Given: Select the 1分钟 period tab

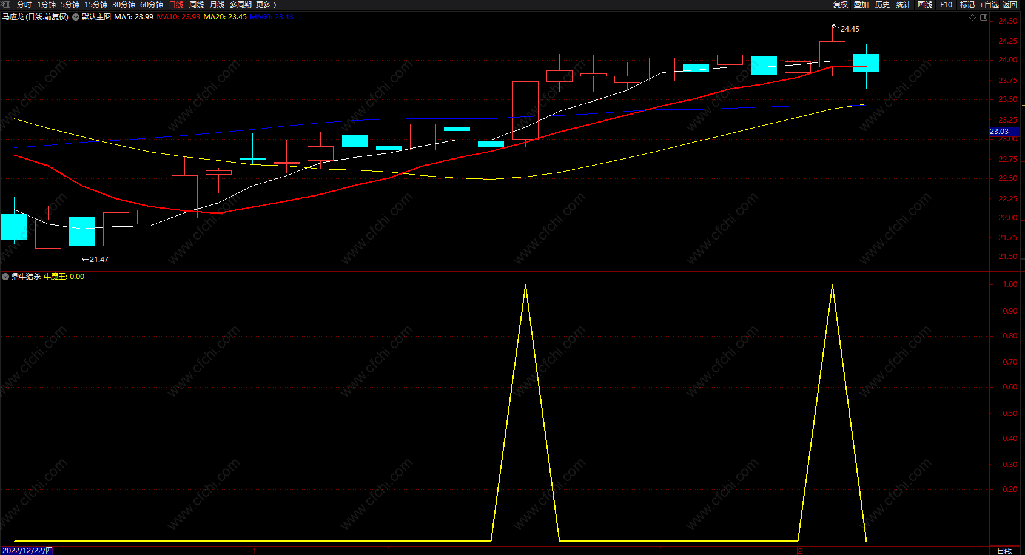Looking at the screenshot, I should click(x=46, y=5).
